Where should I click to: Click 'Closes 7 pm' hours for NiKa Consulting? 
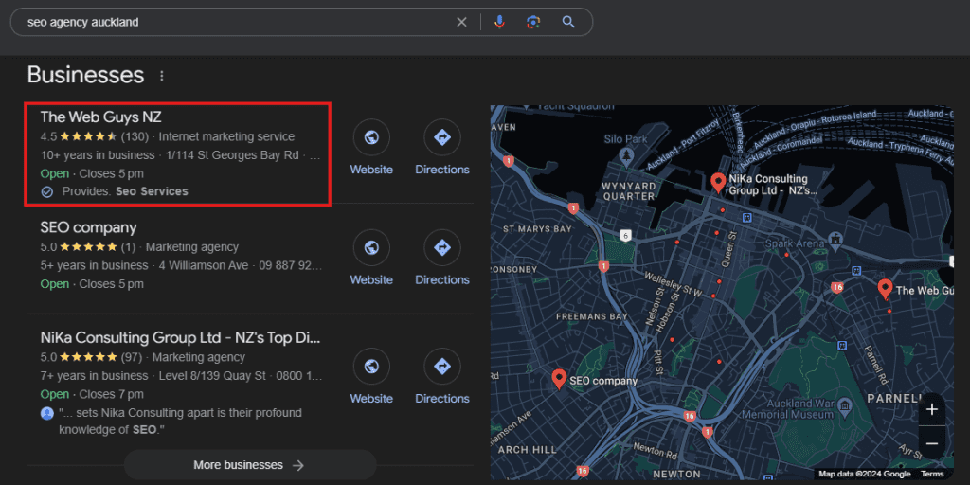(112, 394)
